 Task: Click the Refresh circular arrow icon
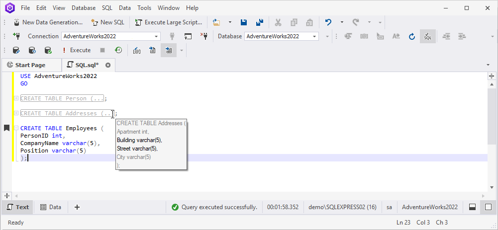tap(412, 36)
